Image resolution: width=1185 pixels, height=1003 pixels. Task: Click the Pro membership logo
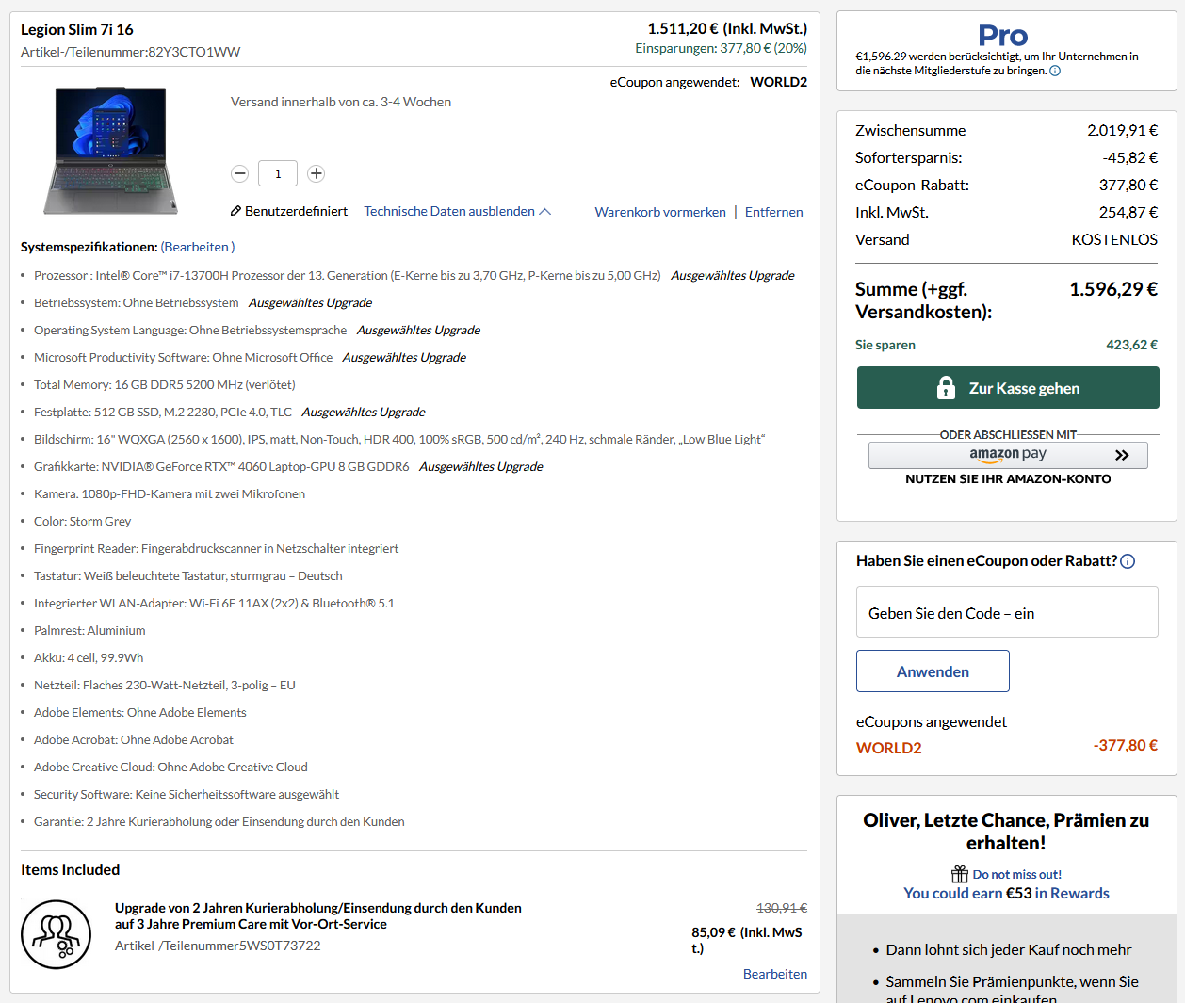coord(1002,36)
